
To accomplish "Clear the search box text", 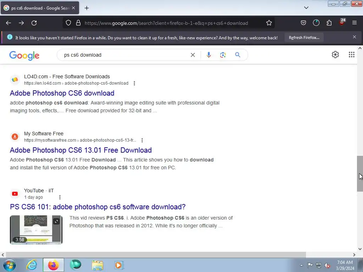I will tap(192, 55).
